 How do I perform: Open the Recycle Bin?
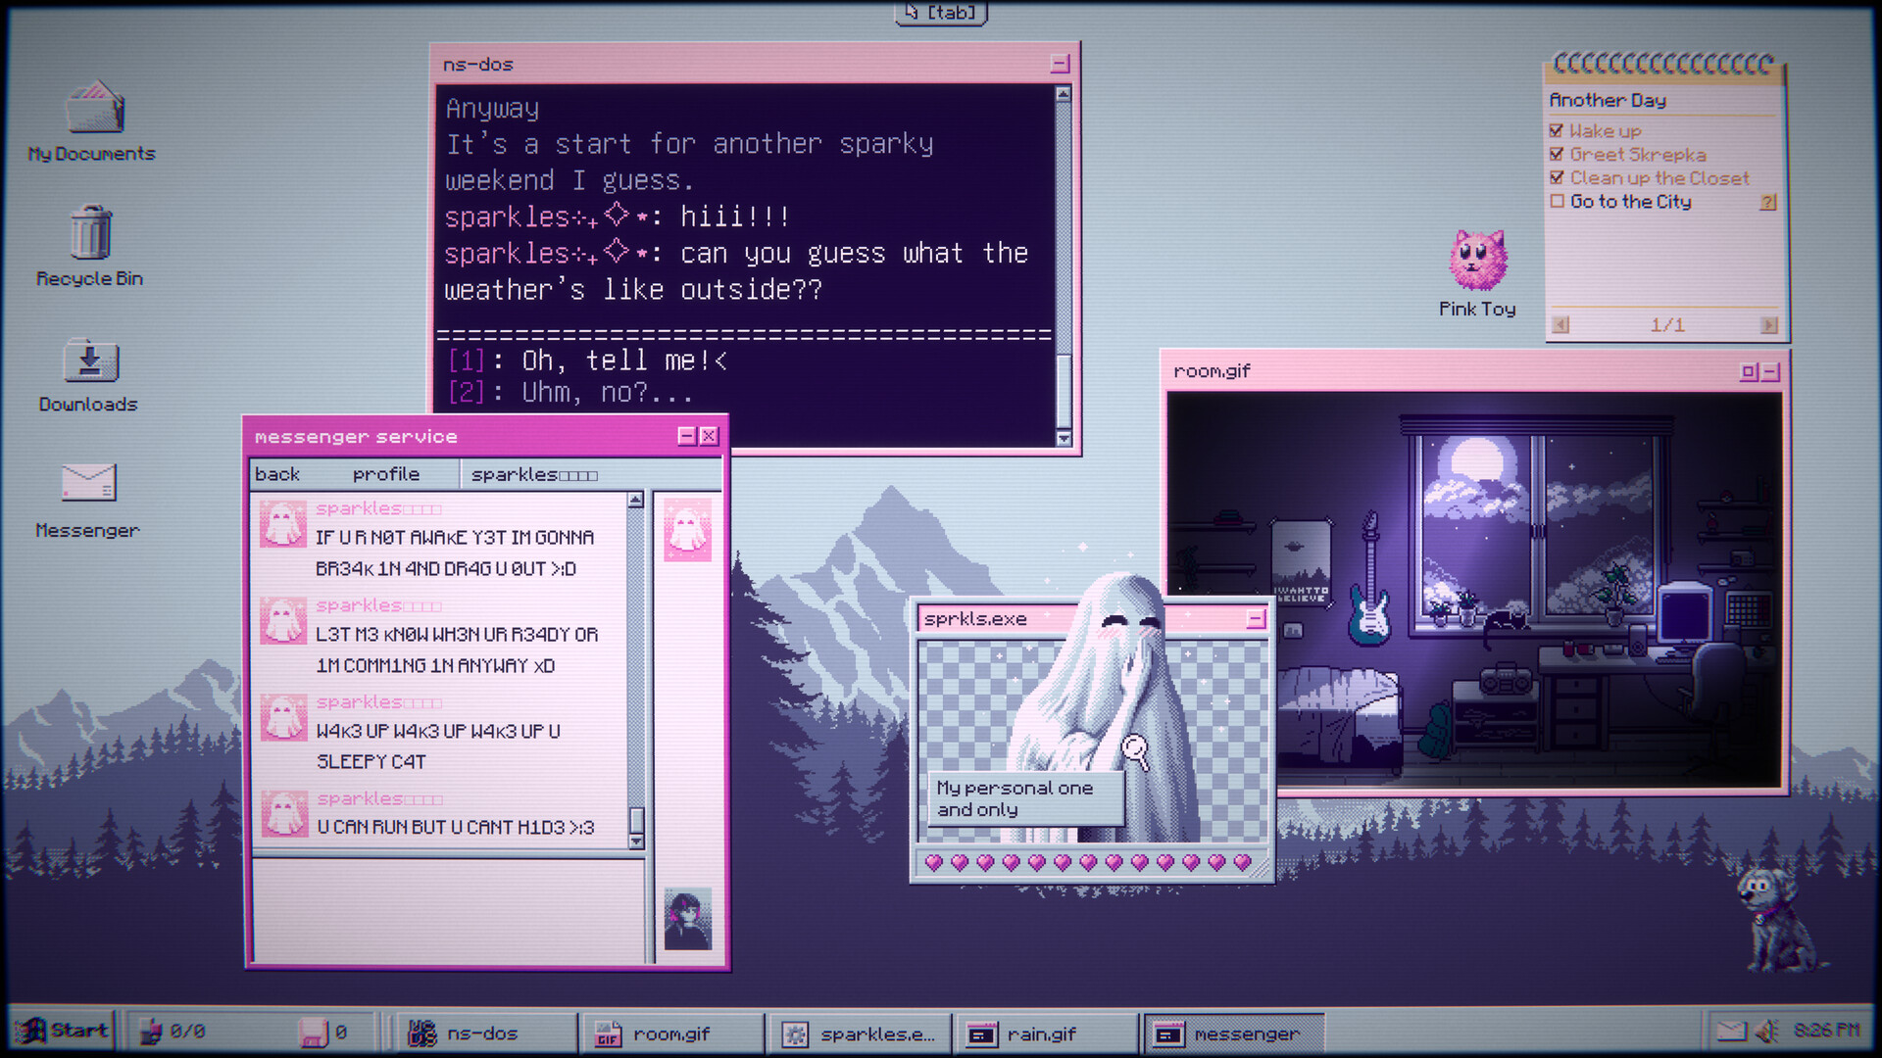point(89,235)
